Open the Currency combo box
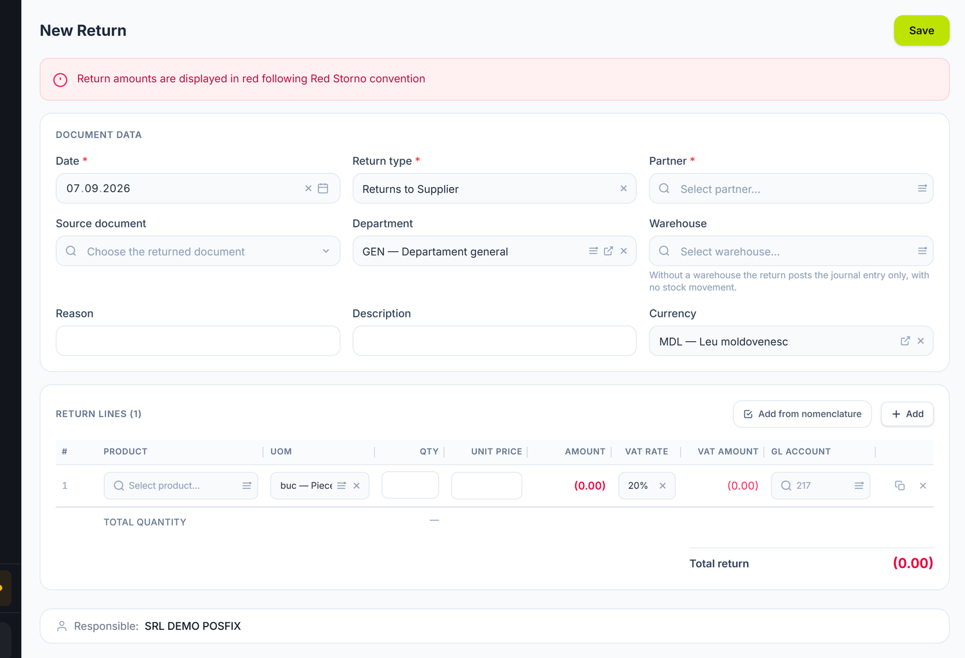This screenshot has height=658, width=965. click(x=791, y=341)
